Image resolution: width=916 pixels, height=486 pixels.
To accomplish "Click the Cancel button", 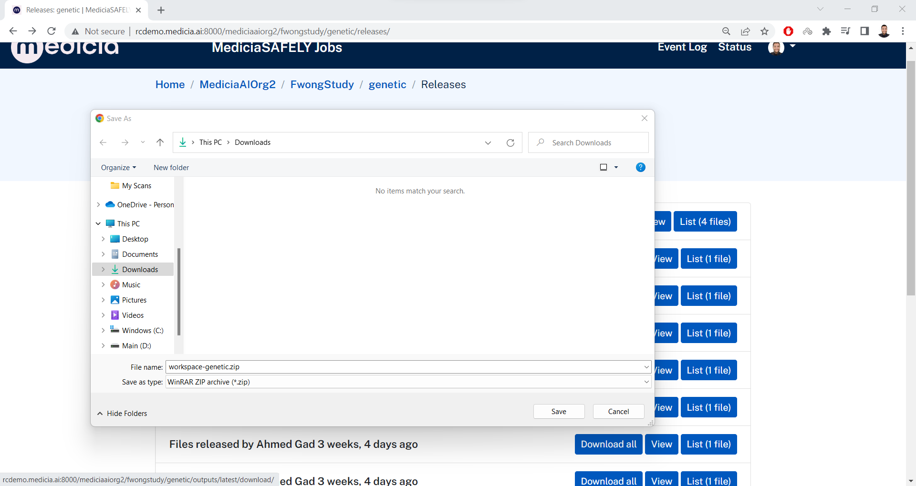I will click(x=618, y=411).
